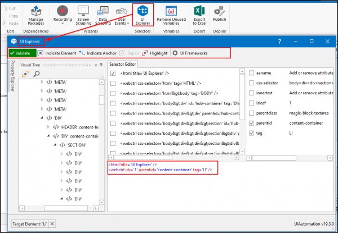Click Remove Unused Variables

[171, 16]
